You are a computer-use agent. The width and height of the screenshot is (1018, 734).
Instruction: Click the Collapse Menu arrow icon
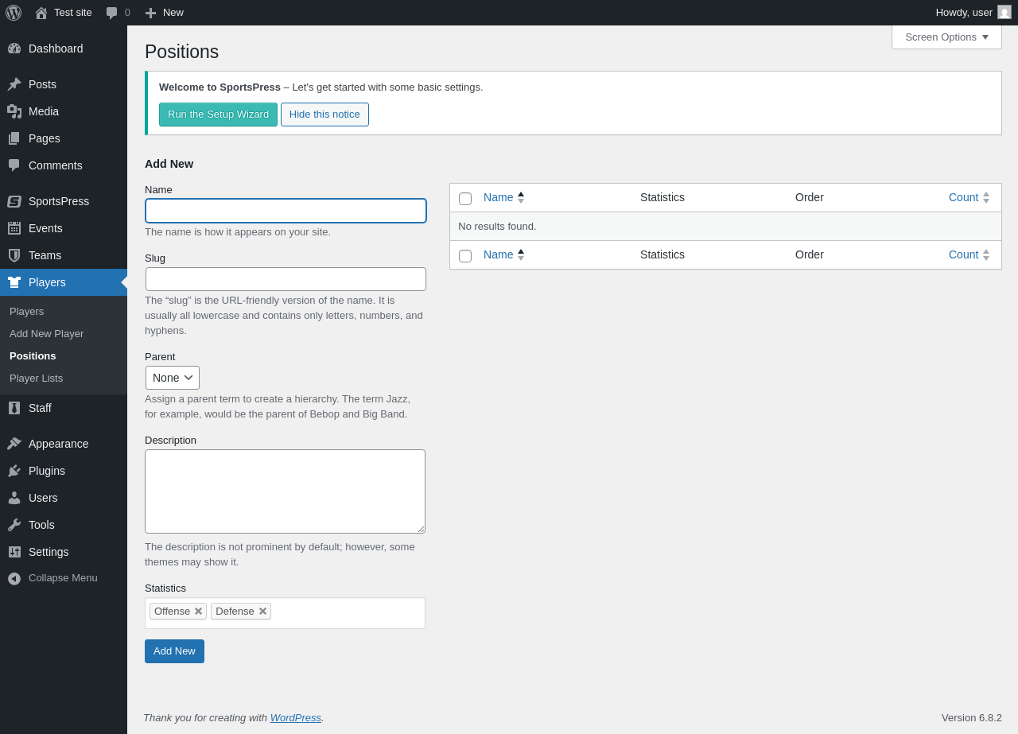tap(14, 578)
